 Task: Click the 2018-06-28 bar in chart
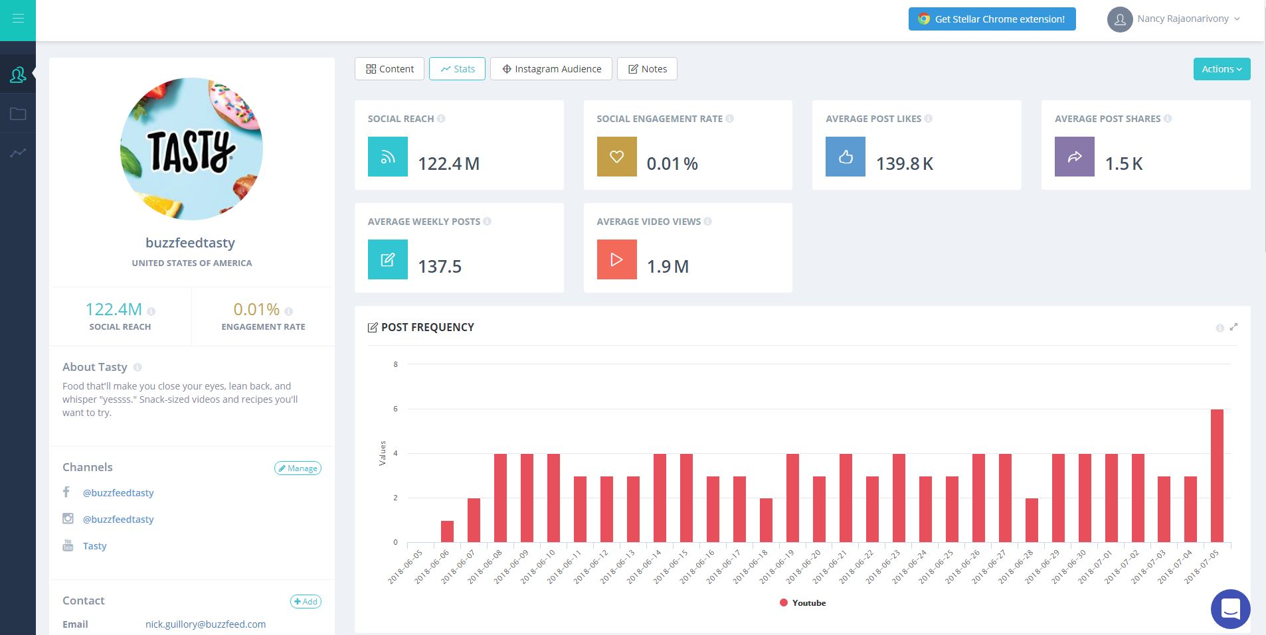(1032, 520)
